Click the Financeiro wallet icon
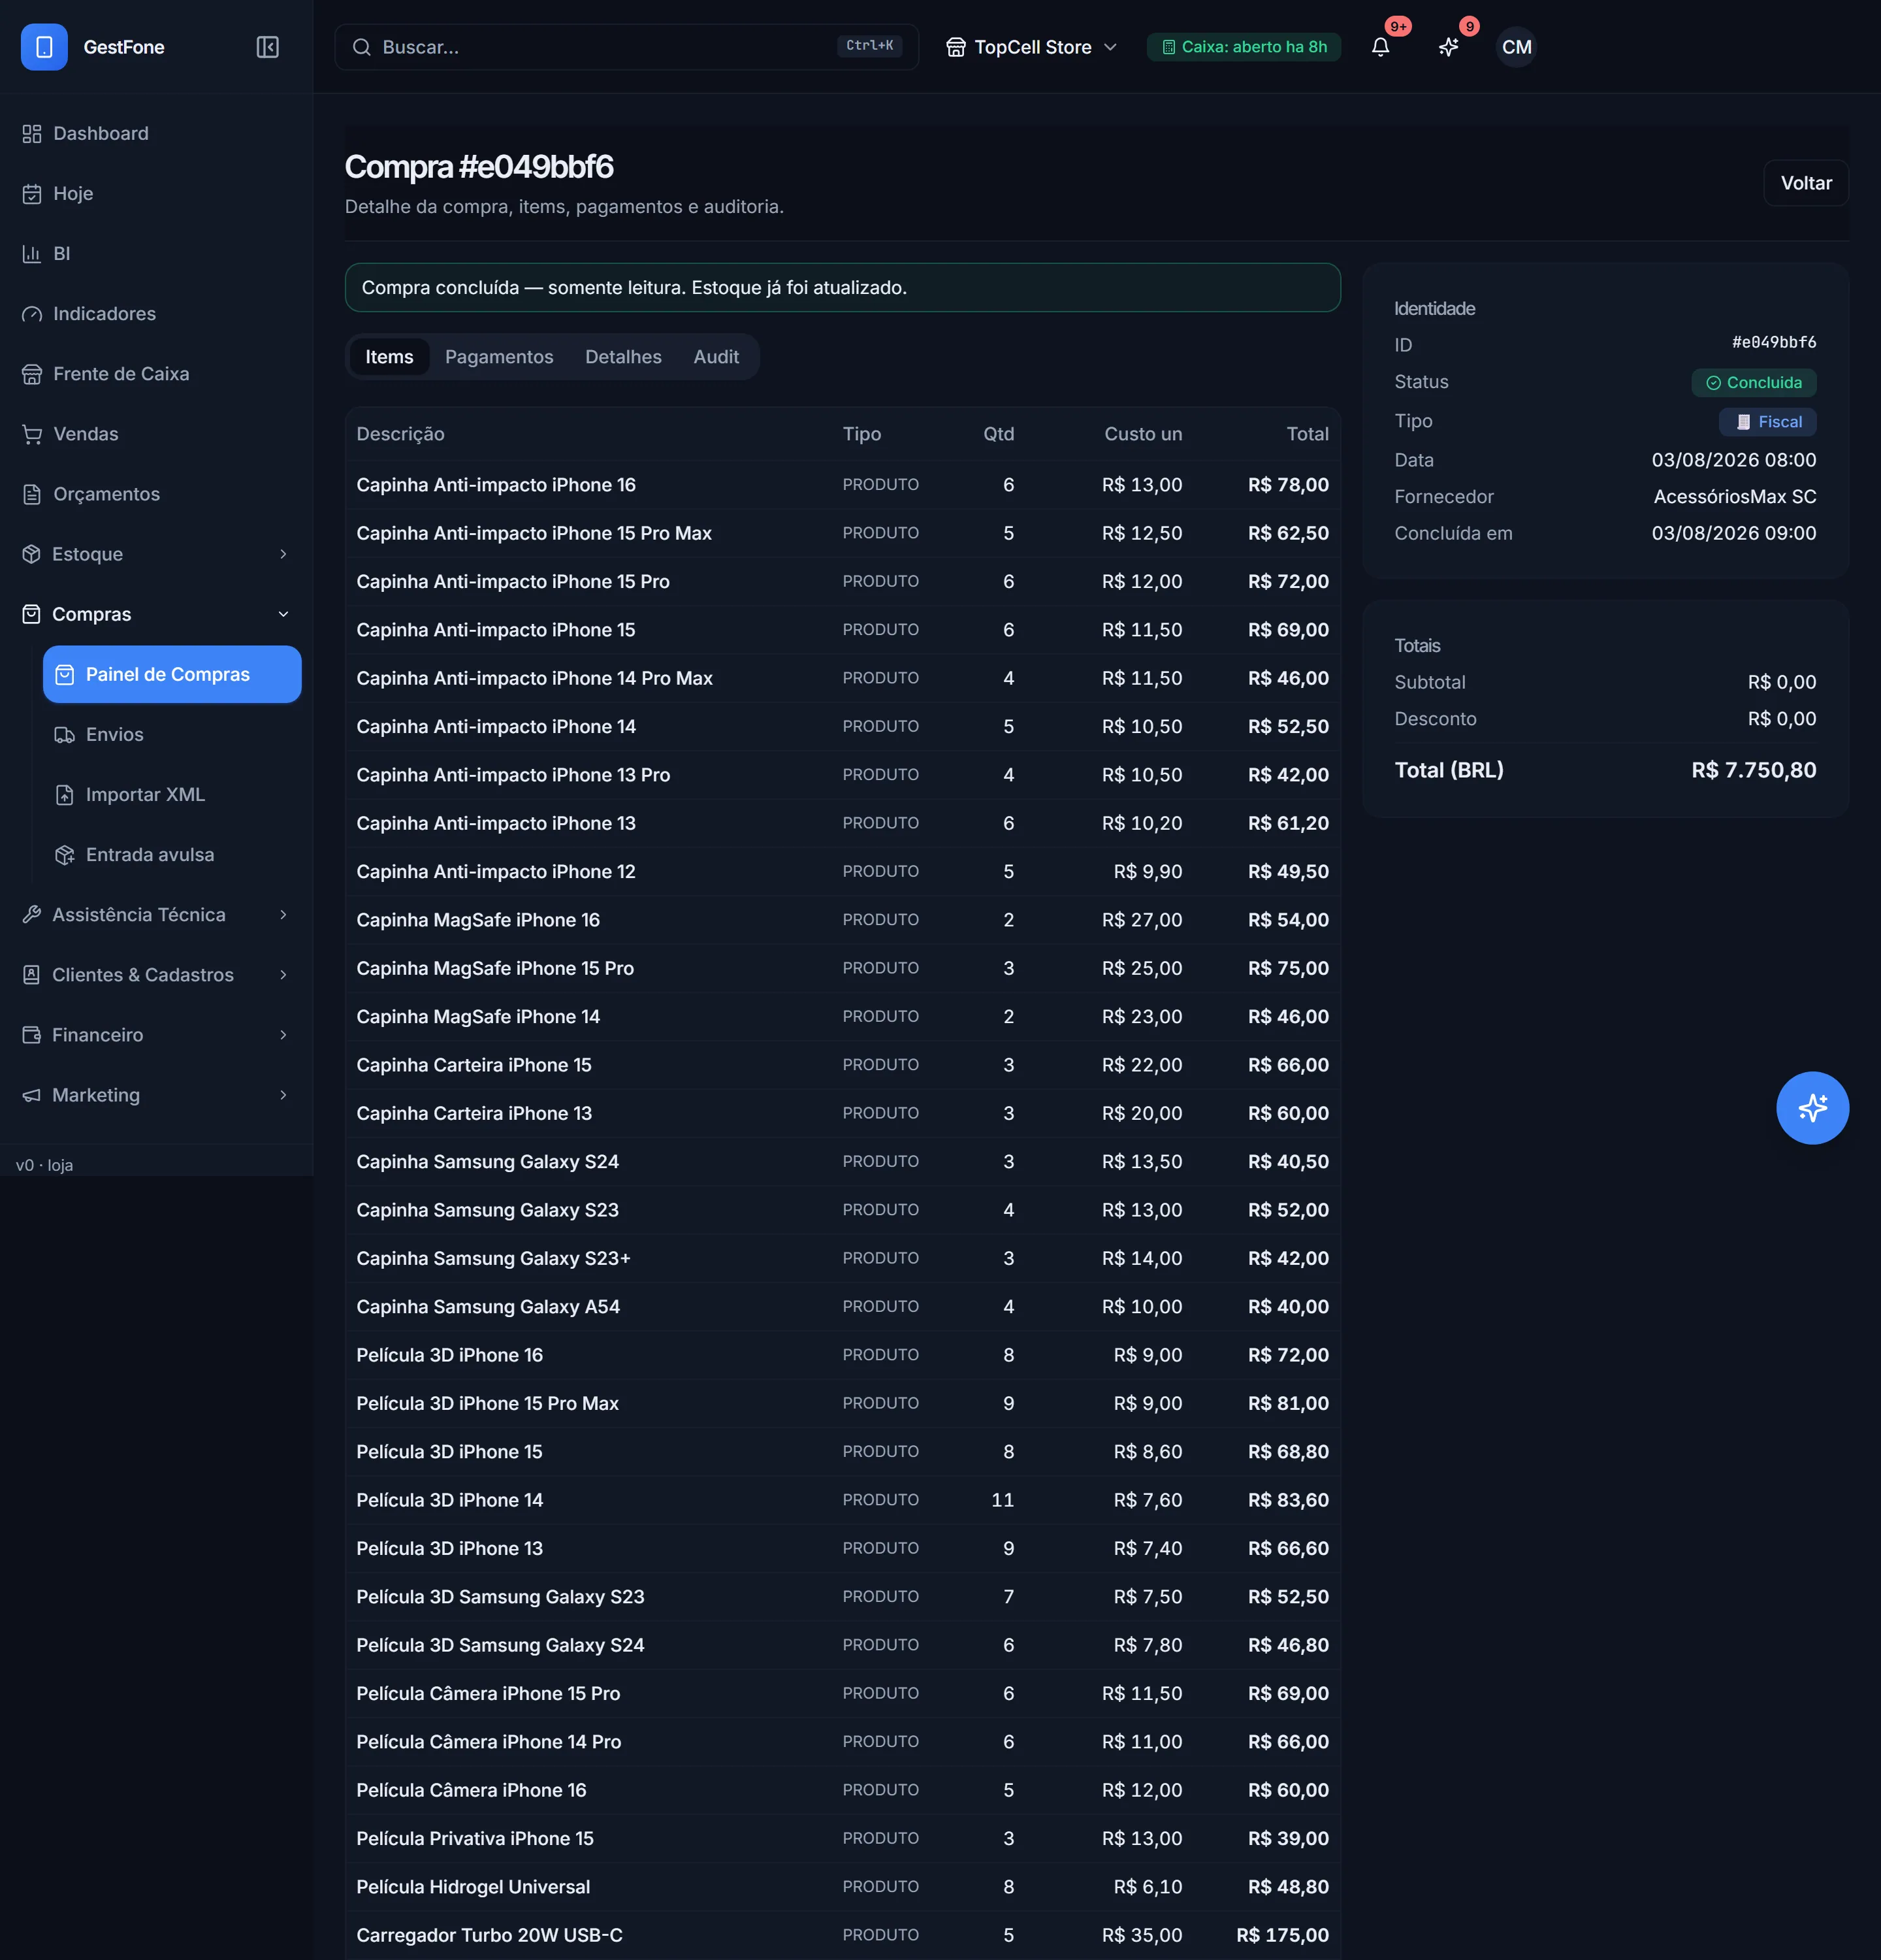1881x1960 pixels. point(32,1035)
